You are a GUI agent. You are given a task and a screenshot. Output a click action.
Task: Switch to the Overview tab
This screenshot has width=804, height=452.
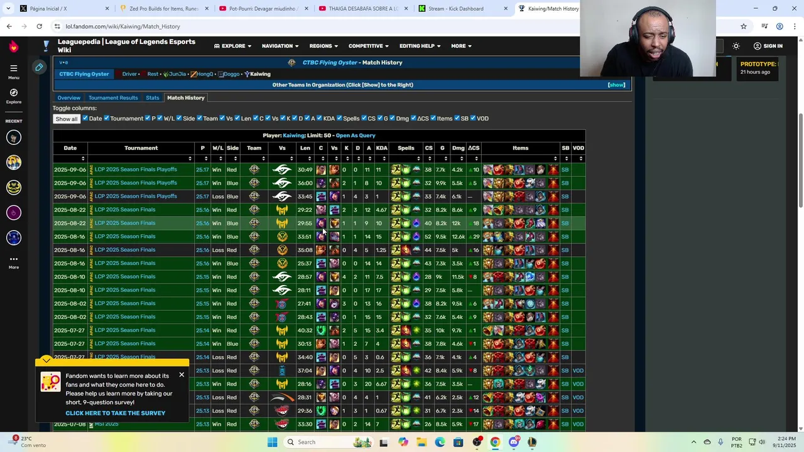(69, 98)
